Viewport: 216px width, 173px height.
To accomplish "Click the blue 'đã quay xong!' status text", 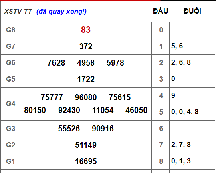I will [x=61, y=12].
